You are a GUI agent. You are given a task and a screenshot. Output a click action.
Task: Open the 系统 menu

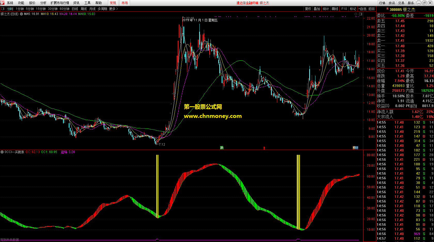[10, 3]
